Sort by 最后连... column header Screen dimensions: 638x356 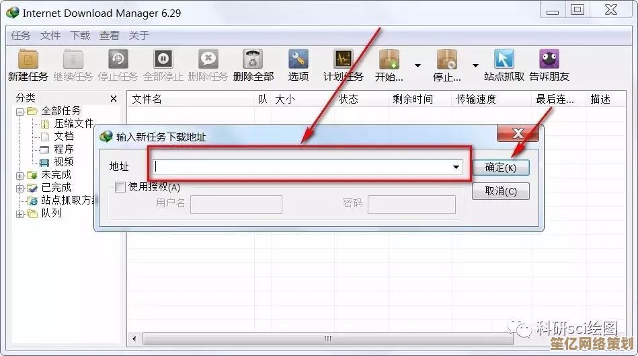point(559,99)
